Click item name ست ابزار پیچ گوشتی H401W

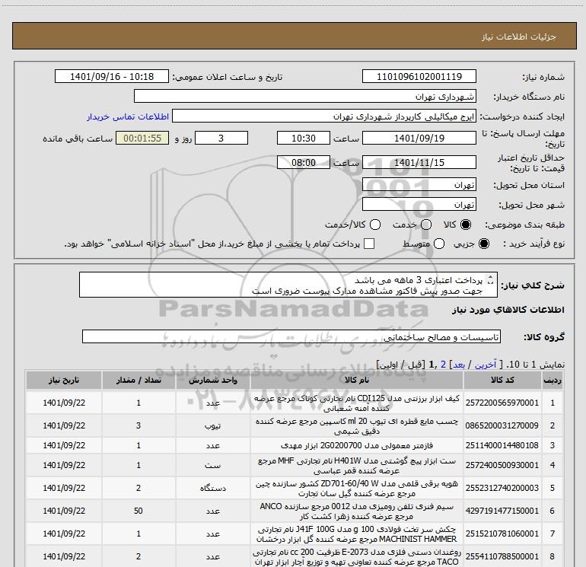(357, 465)
